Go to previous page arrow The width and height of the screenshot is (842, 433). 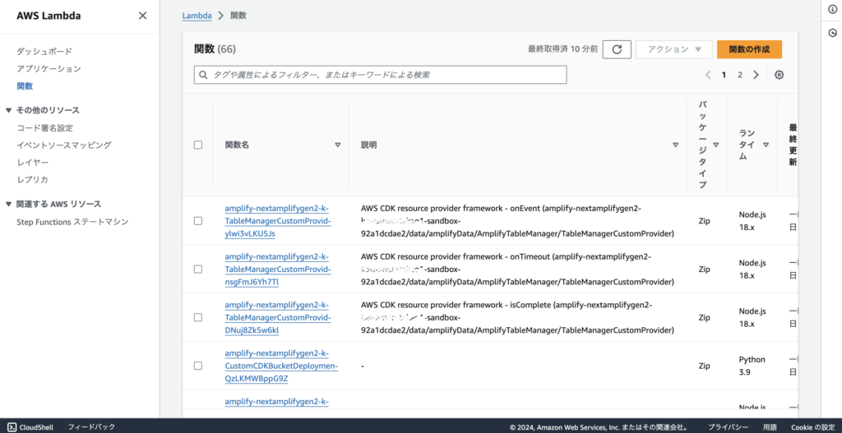coord(708,75)
